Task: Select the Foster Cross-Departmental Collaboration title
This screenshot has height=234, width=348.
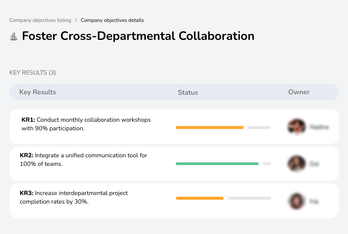Action: coord(138,36)
